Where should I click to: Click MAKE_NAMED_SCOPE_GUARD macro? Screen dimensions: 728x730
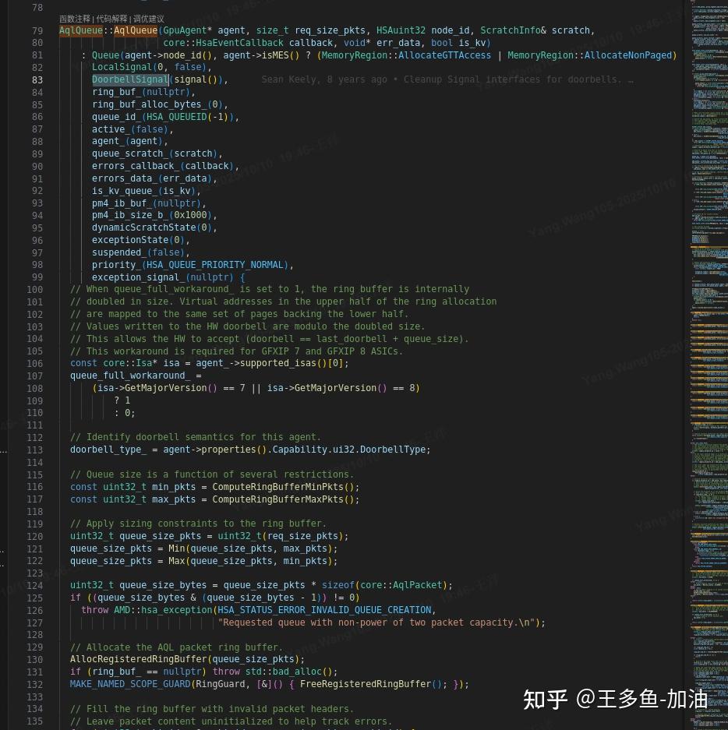pos(130,684)
